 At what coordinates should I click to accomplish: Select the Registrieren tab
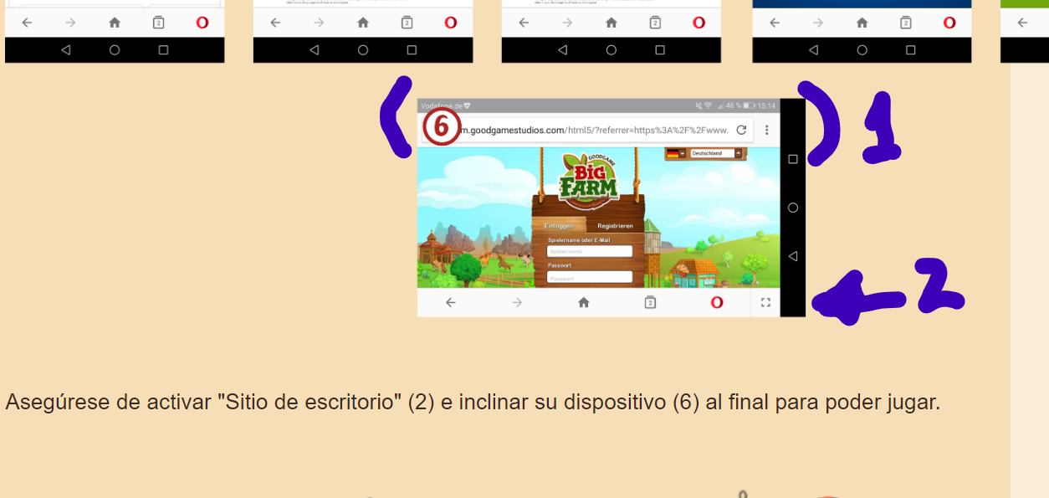coord(616,226)
